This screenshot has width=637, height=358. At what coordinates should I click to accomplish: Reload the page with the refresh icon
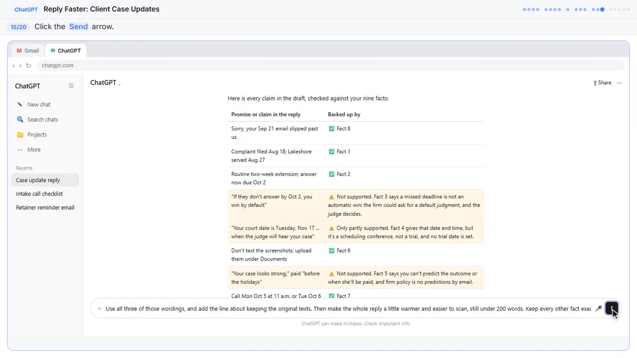(28, 66)
